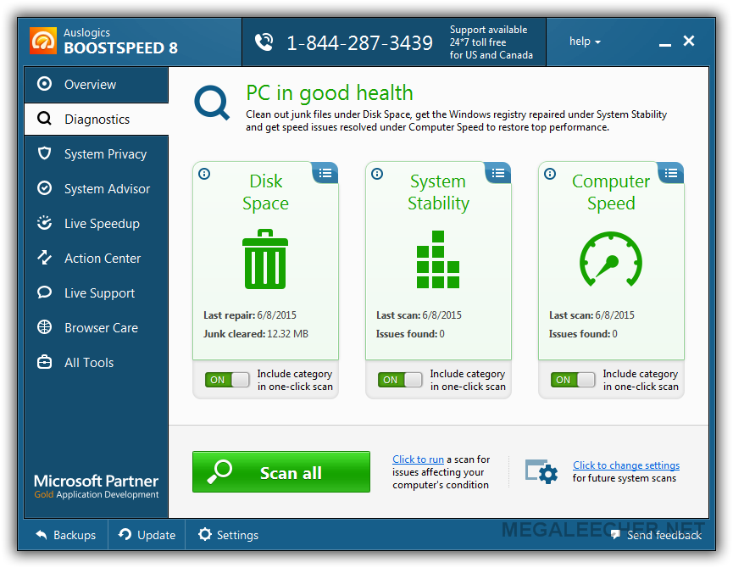Click the Computer Speed info icon

point(550,174)
